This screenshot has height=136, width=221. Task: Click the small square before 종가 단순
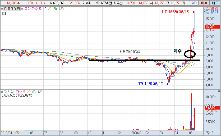click(22, 9)
